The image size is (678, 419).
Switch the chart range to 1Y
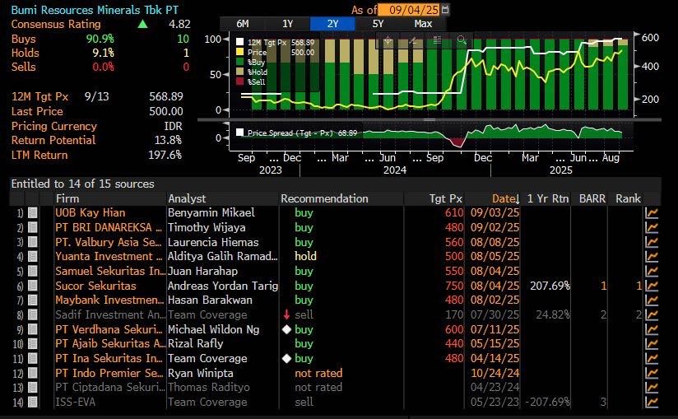(x=287, y=24)
